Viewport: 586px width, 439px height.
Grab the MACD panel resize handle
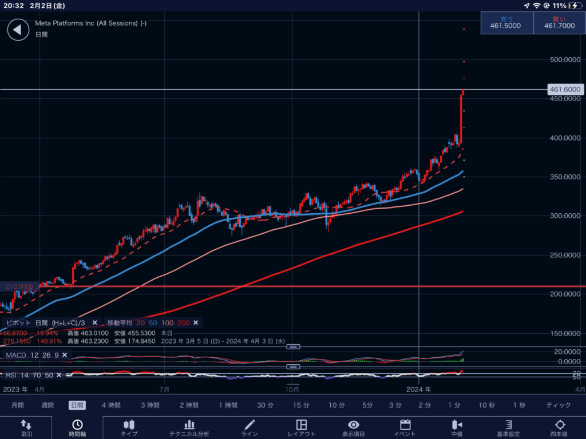293,346
